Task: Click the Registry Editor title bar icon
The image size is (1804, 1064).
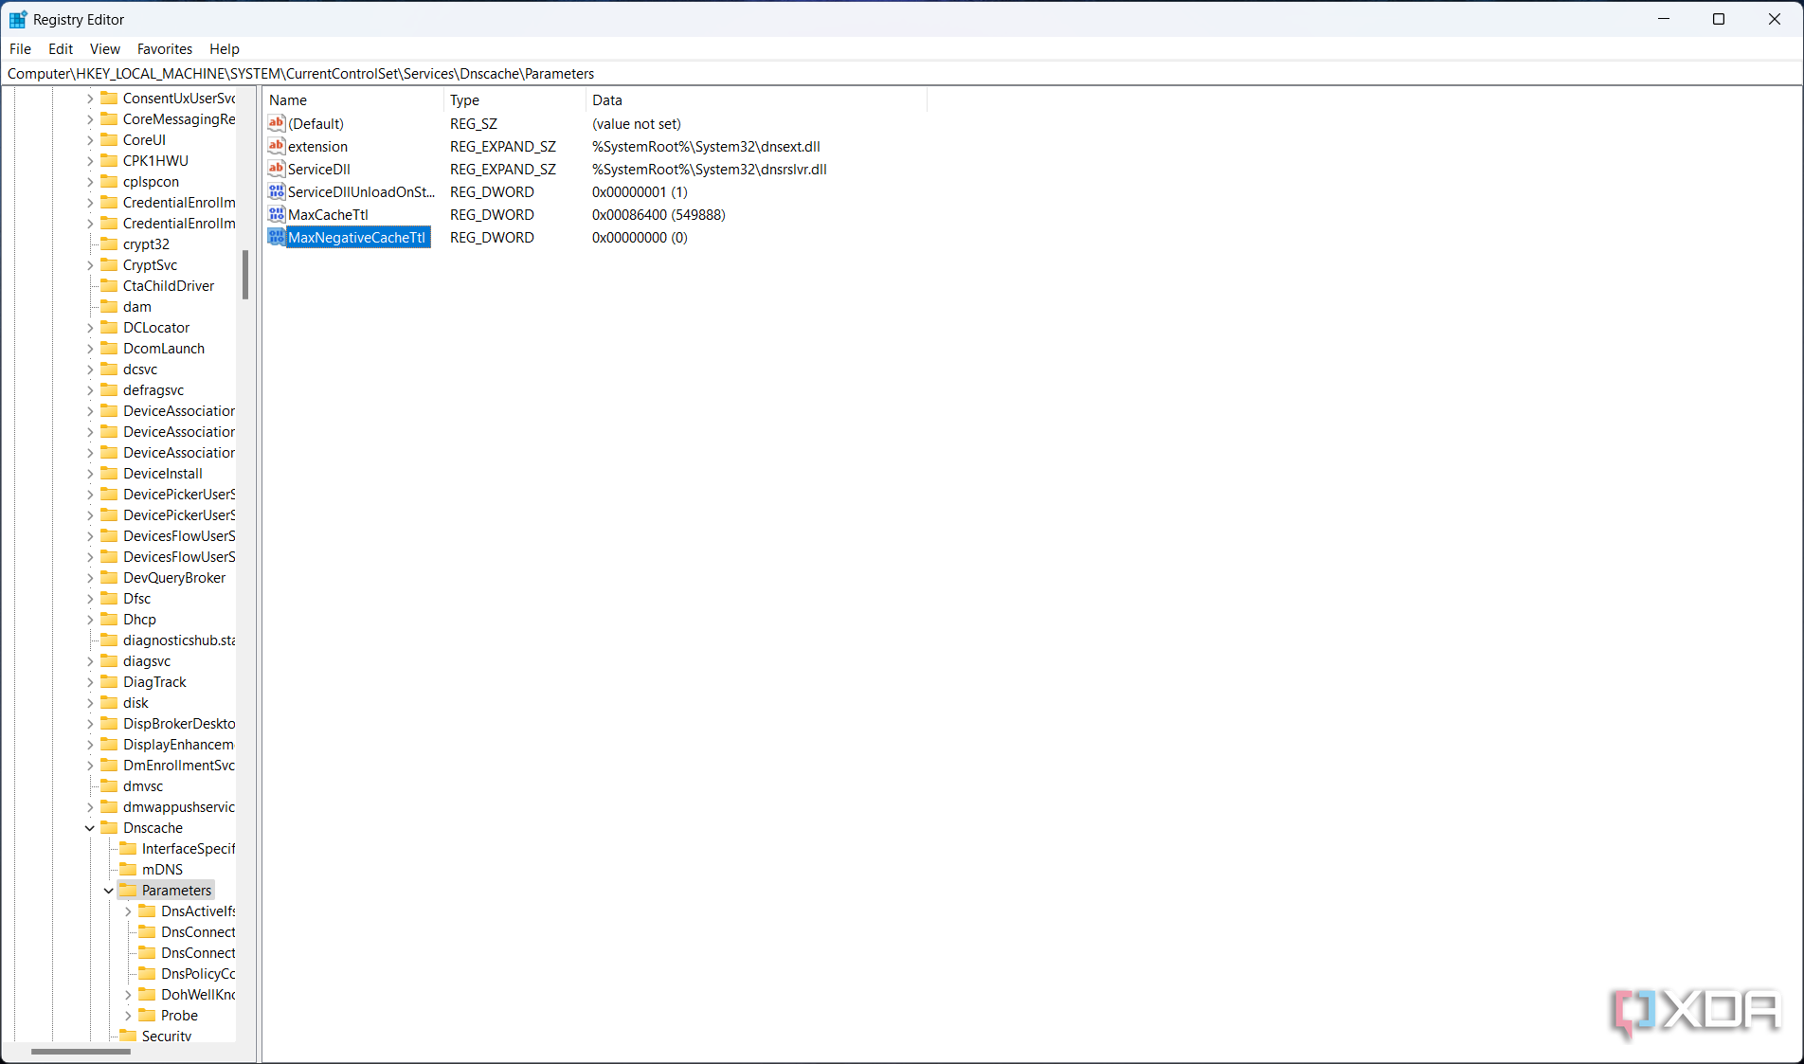Action: (x=18, y=19)
